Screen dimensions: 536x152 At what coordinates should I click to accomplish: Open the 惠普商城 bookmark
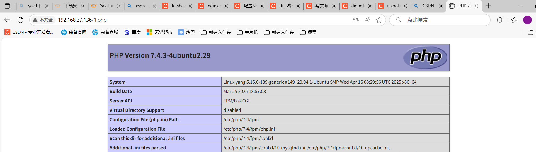pos(105,32)
